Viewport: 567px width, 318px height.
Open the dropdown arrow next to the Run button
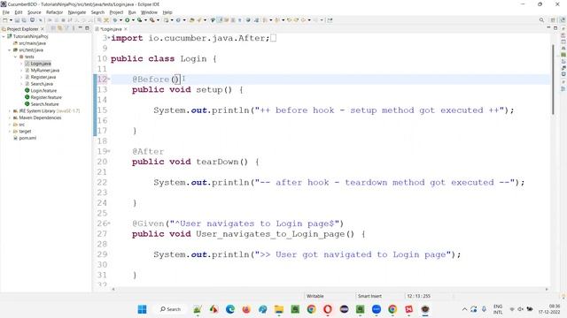click(x=133, y=20)
